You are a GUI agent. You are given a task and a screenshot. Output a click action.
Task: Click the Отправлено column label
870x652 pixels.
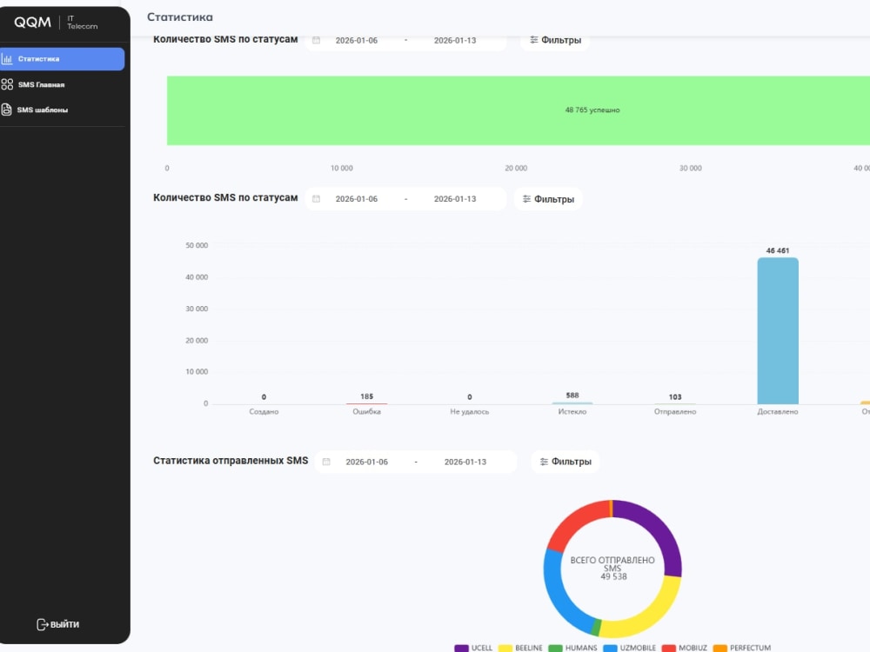675,411
